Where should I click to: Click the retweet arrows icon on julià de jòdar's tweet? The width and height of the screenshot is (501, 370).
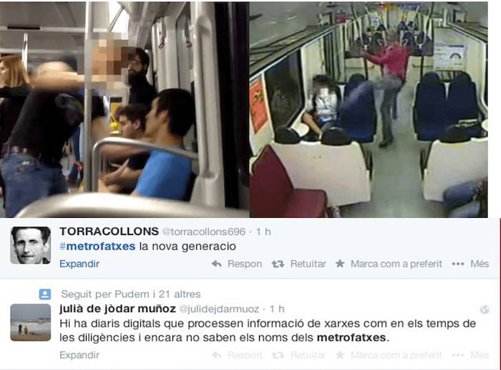coord(278,355)
